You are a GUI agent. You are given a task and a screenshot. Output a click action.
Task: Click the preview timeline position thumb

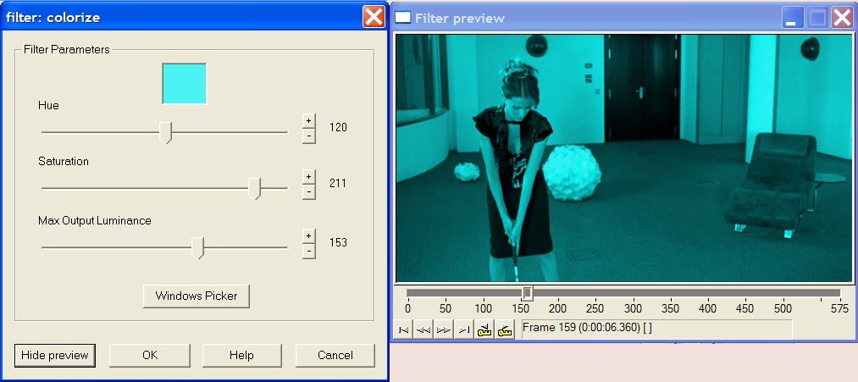(527, 293)
